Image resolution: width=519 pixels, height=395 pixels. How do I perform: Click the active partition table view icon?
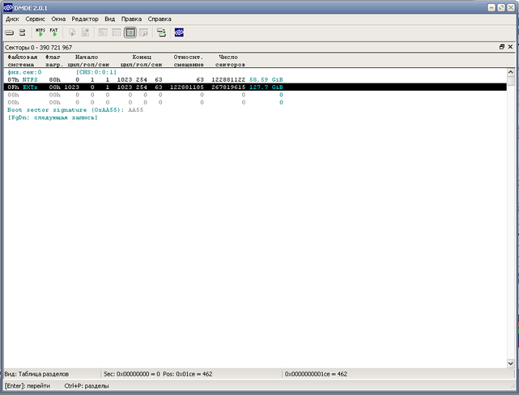coord(130,32)
